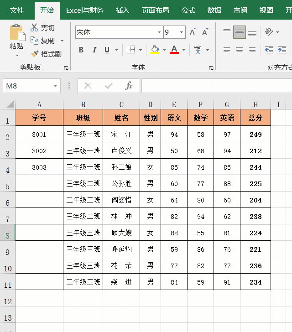Screen dimensions: 292x332
Task: Select cell with name 呼延灼
Action: (x=121, y=249)
